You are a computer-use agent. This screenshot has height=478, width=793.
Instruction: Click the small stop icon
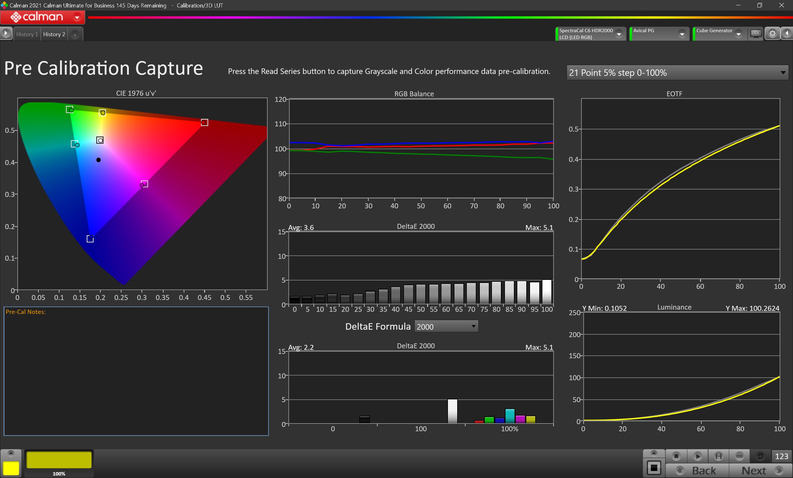point(676,456)
